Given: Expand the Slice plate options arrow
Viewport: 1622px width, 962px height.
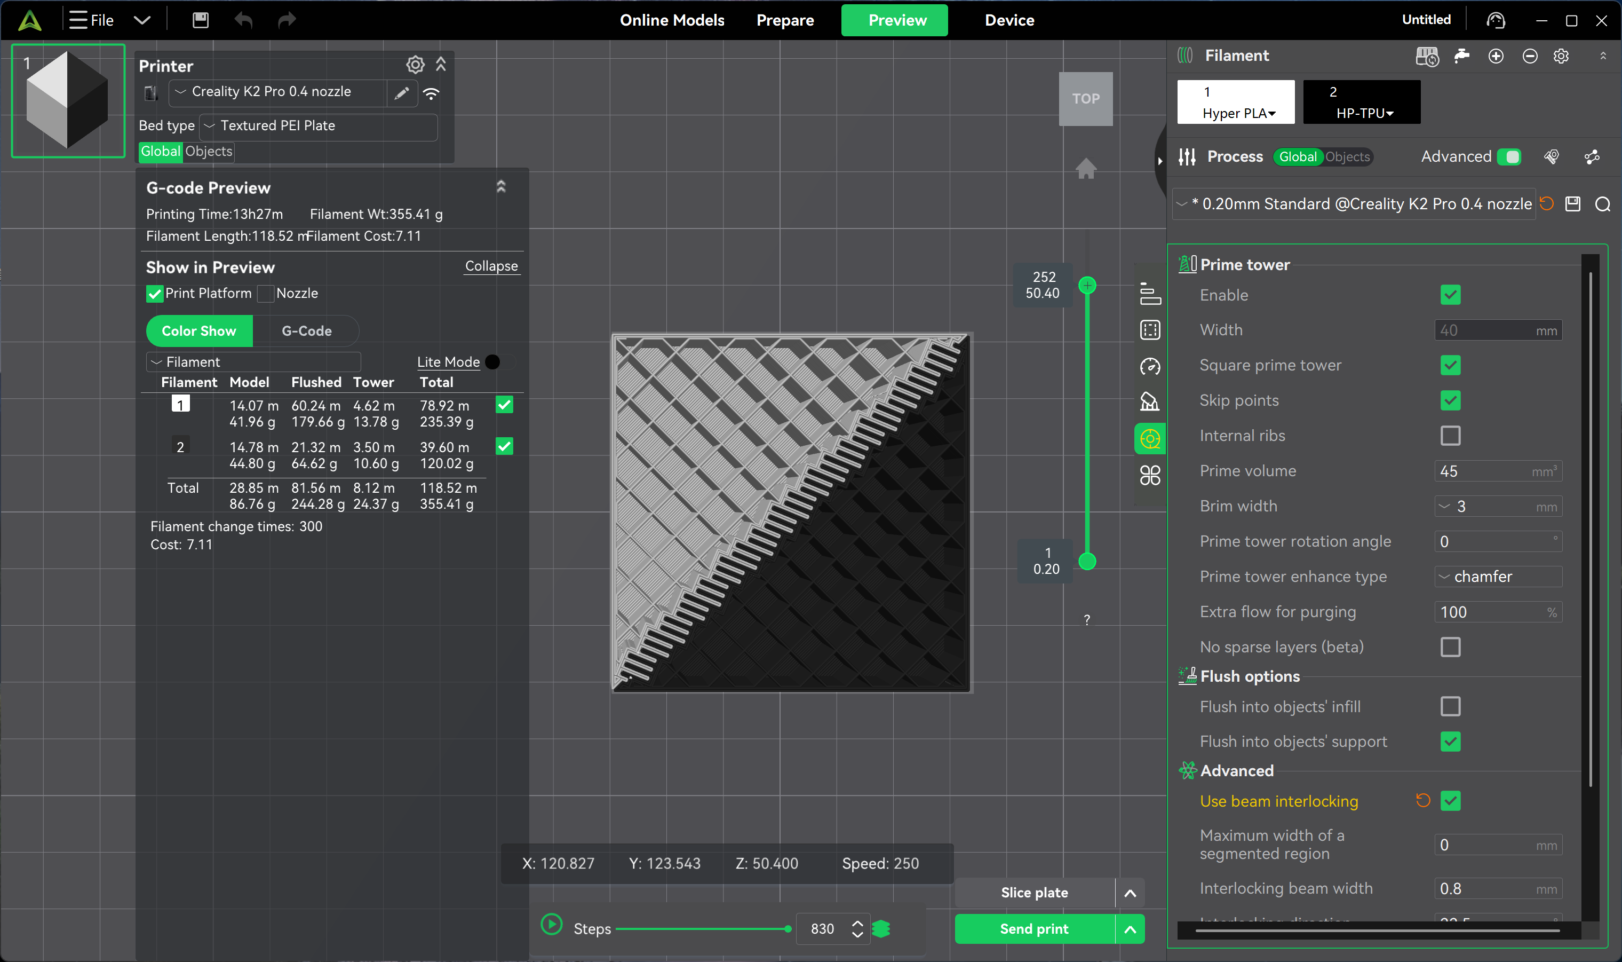Looking at the screenshot, I should click(1130, 893).
